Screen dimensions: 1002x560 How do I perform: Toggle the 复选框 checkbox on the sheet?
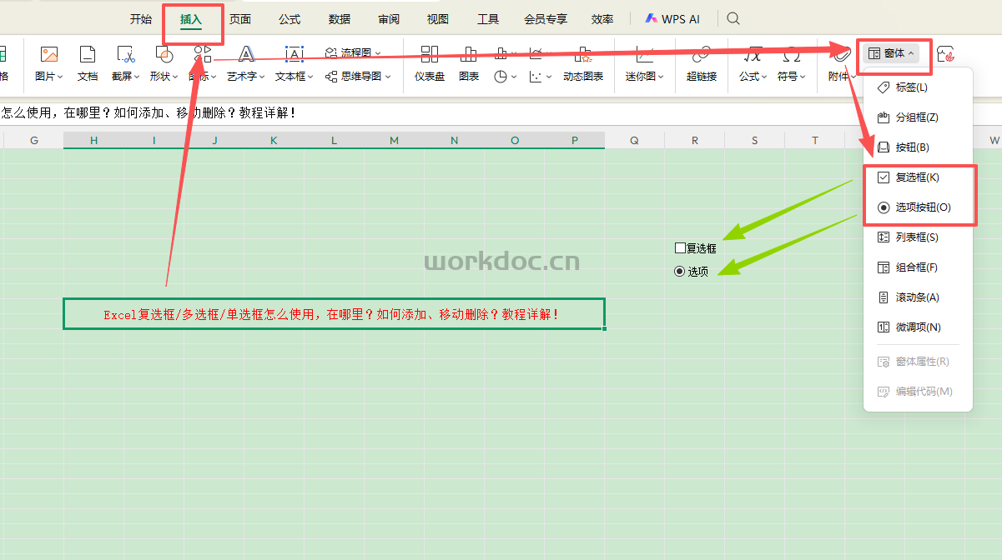[680, 247]
